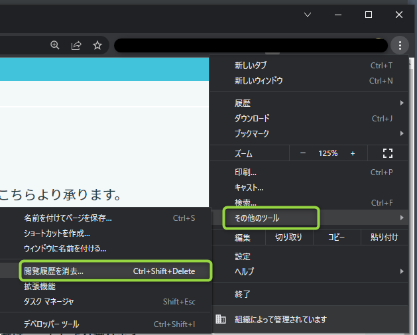Expand the ヘルプ submenu arrow

(402, 271)
